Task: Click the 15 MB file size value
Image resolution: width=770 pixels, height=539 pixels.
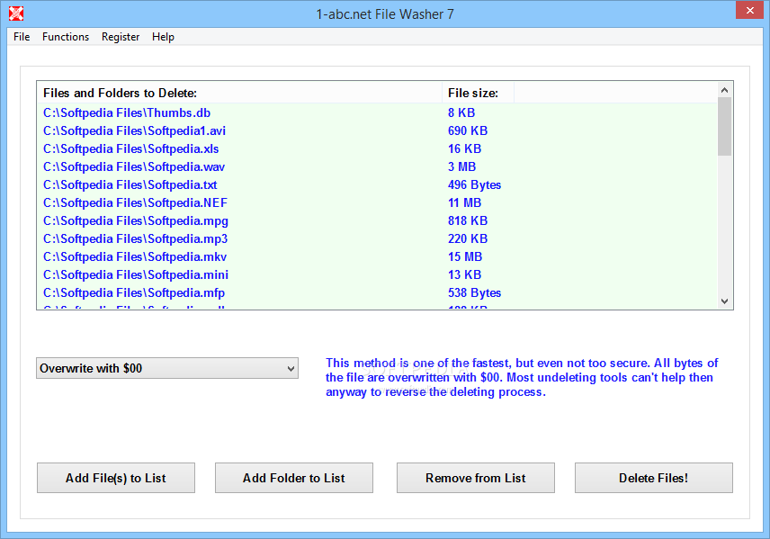Action: pyautogui.click(x=464, y=256)
